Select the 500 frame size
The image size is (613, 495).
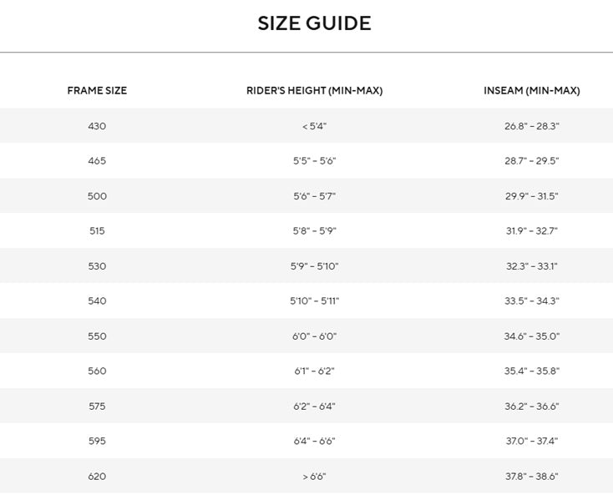click(97, 196)
